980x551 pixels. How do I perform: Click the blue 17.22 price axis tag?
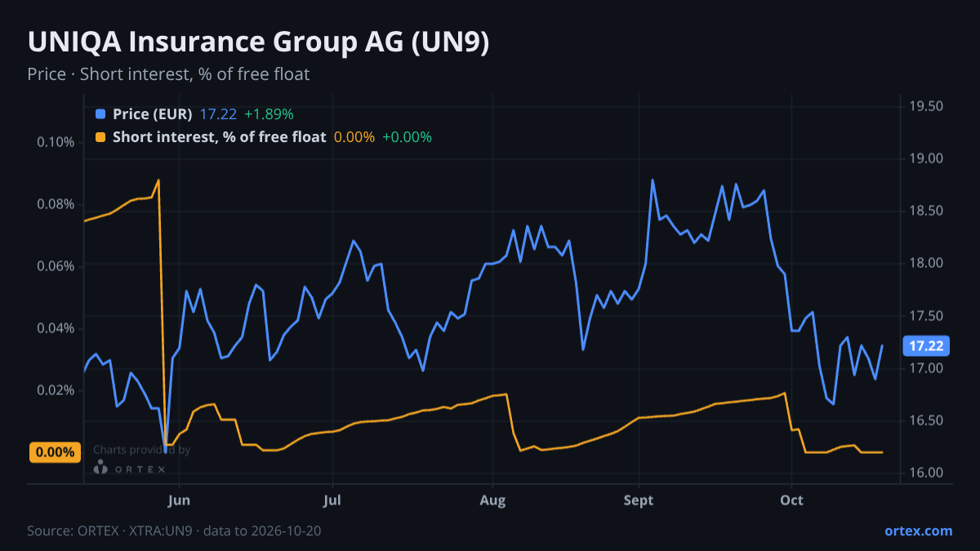pos(926,346)
